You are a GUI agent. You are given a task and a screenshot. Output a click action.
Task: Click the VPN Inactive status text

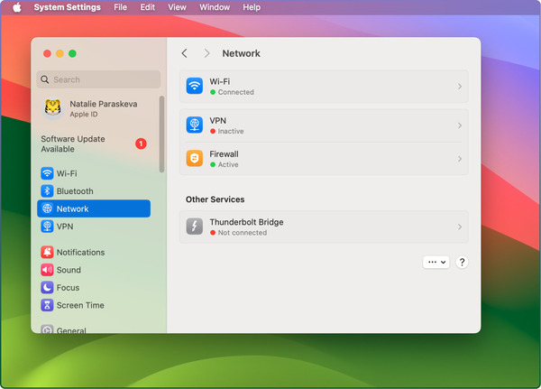tap(231, 131)
